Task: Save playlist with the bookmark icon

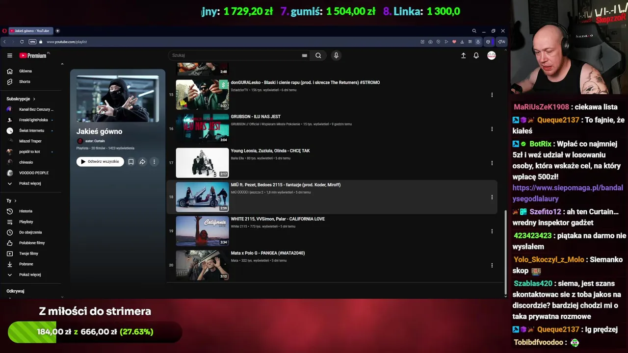Action: tap(131, 161)
